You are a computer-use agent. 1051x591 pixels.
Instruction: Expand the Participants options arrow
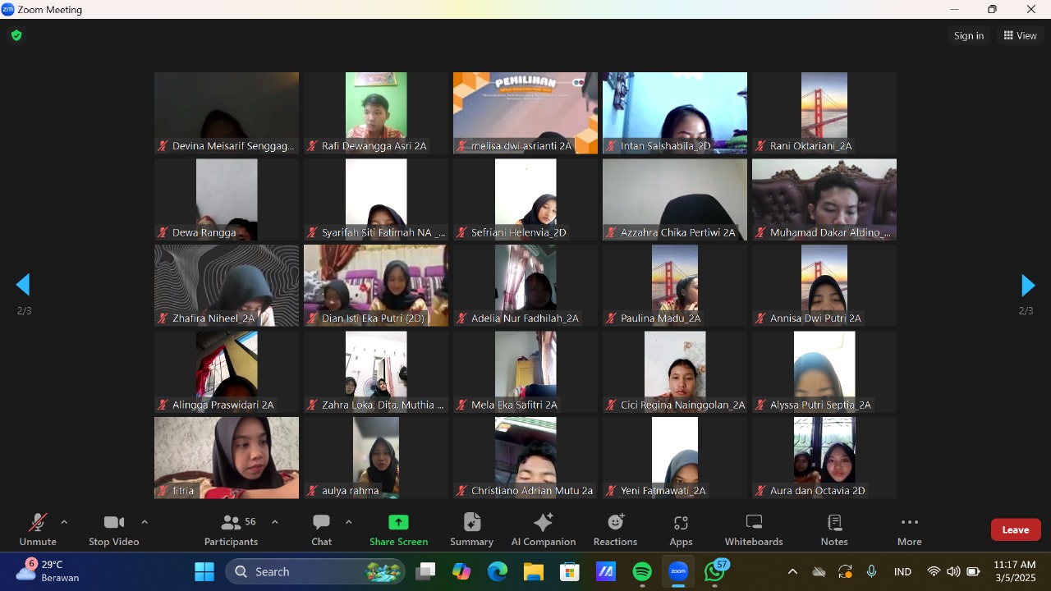click(274, 522)
